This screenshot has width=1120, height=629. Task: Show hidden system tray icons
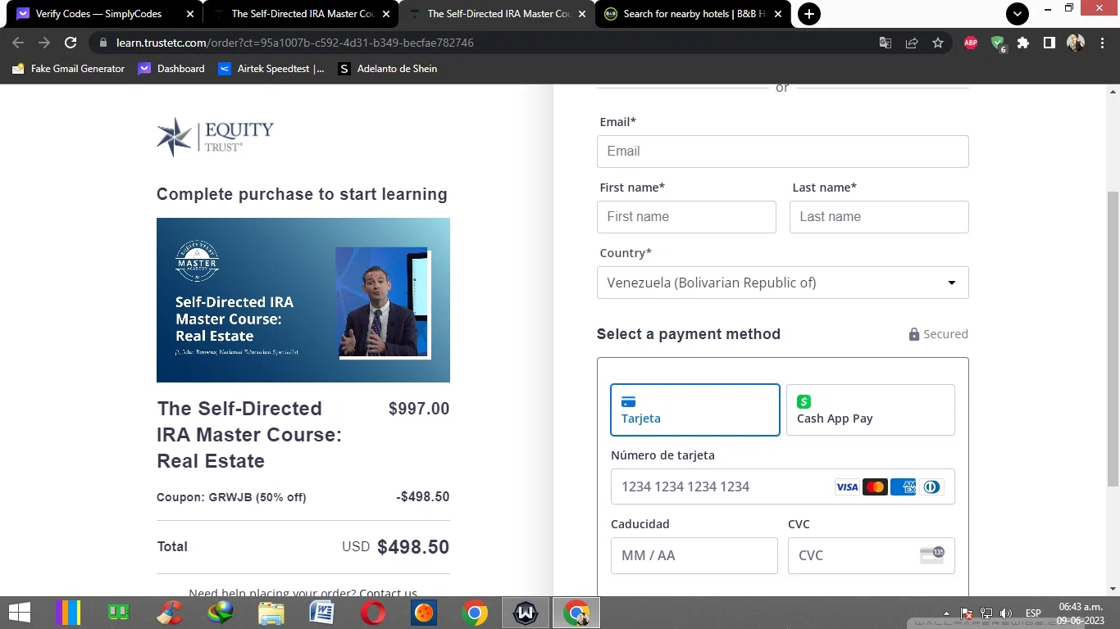click(947, 613)
